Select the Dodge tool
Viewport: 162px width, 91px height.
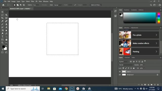point(2,33)
